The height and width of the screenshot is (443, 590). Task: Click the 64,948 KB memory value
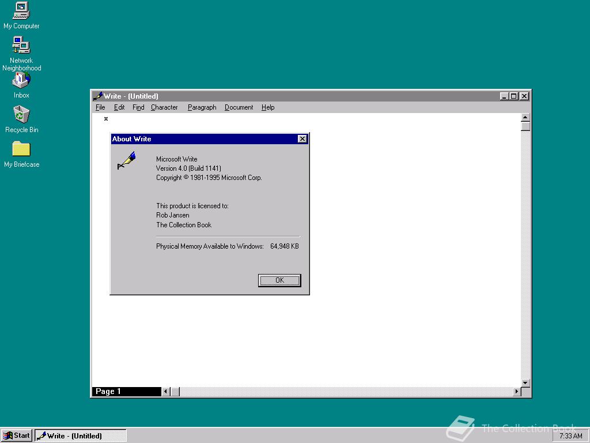pyautogui.click(x=285, y=246)
